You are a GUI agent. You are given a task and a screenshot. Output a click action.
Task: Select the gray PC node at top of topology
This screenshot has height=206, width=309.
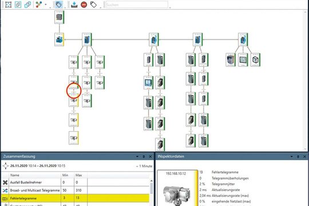(x=60, y=17)
